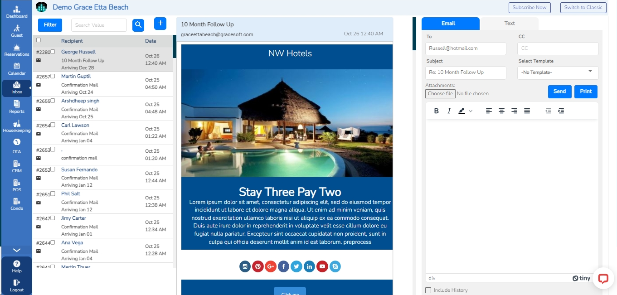Viewport: 617px width, 295px height.
Task: Click the blue plus add button
Action: click(x=160, y=24)
